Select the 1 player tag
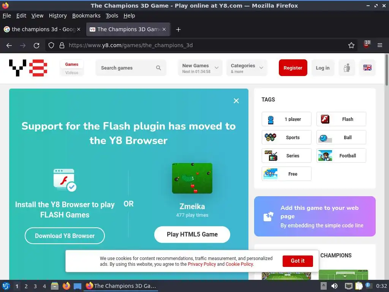Viewport: 389px width, 292px height. coord(286,119)
